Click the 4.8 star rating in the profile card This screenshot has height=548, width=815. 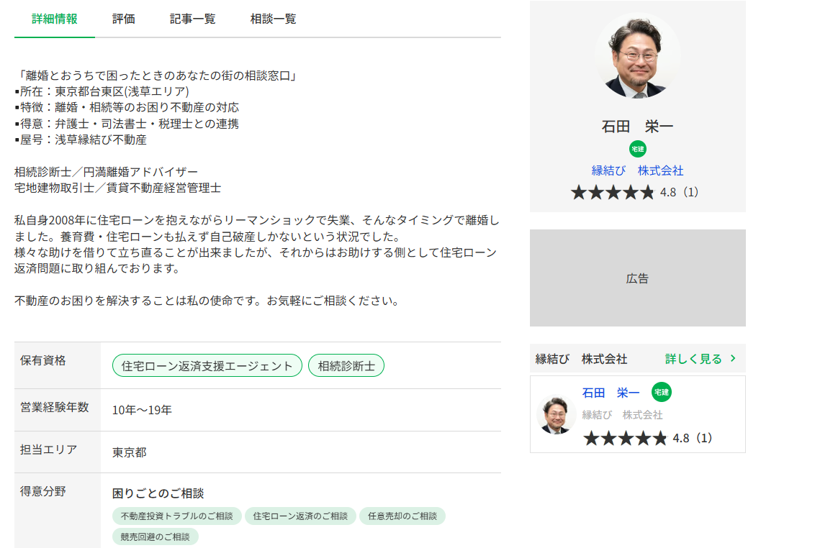pyautogui.click(x=634, y=192)
